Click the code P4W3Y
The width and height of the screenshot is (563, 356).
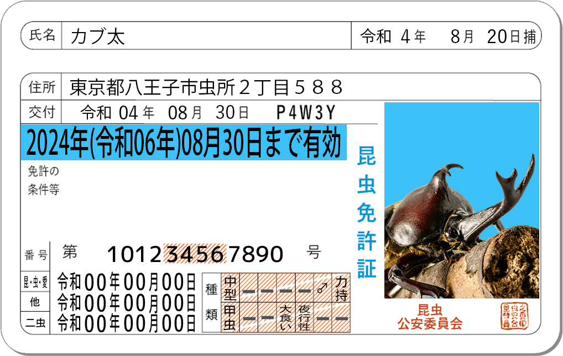pyautogui.click(x=306, y=113)
